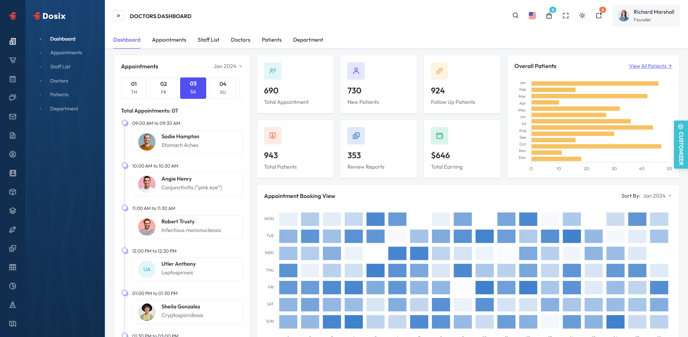Open the contact card icon in left rail
This screenshot has width=688, height=337.
point(13,173)
